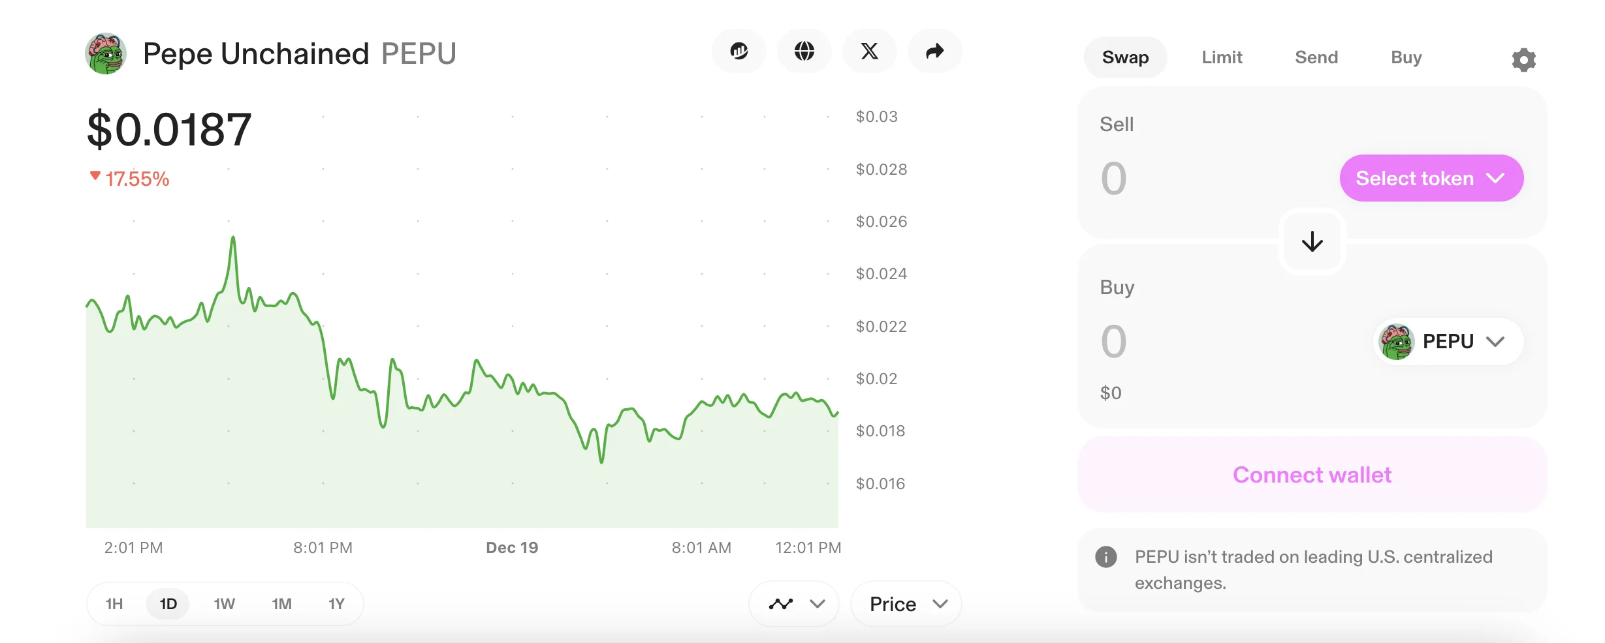Click the $0.03 axis label
Image resolution: width=1605 pixels, height=643 pixels.
[876, 117]
